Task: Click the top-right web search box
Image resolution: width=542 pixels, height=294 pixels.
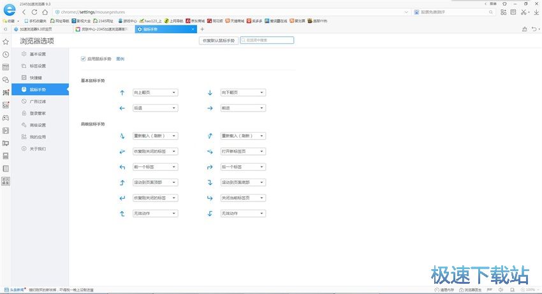Action: click(454, 12)
